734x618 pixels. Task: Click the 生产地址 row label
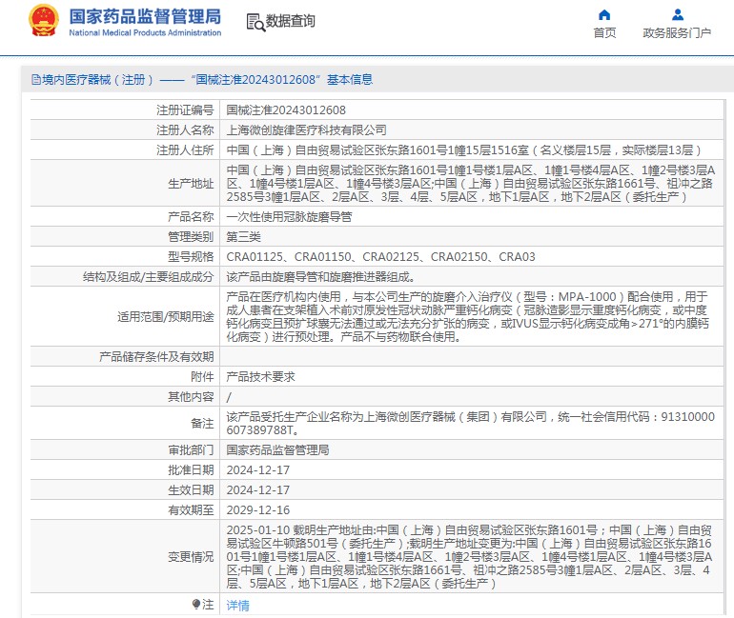[191, 184]
